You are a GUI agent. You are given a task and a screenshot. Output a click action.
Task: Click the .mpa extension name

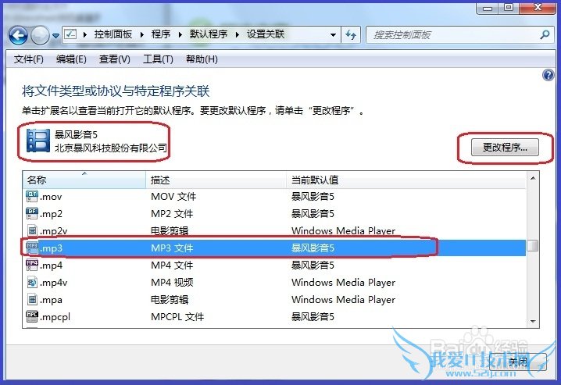(51, 300)
